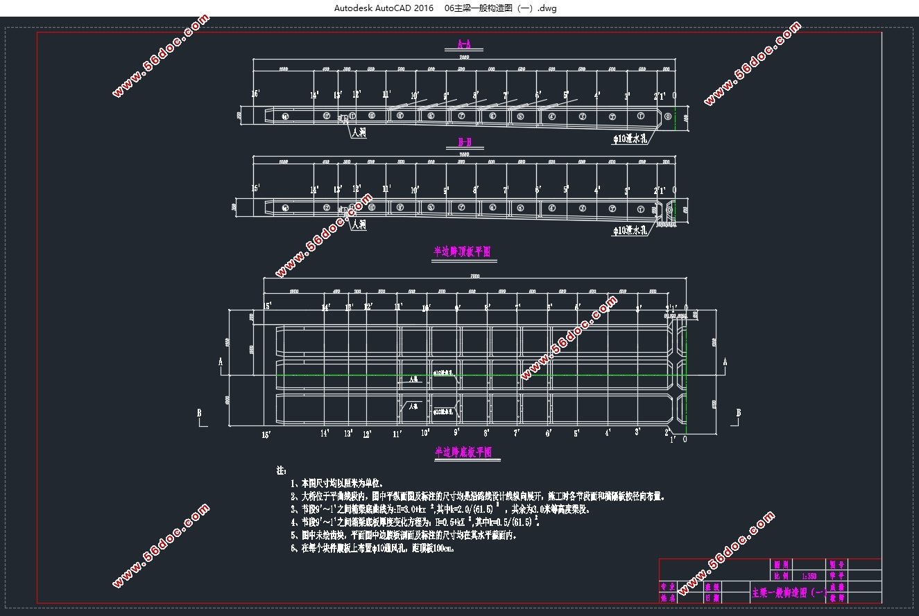The height and width of the screenshot is (616, 919).
Task: Select the 日期 cell in title block
Action: (712, 597)
